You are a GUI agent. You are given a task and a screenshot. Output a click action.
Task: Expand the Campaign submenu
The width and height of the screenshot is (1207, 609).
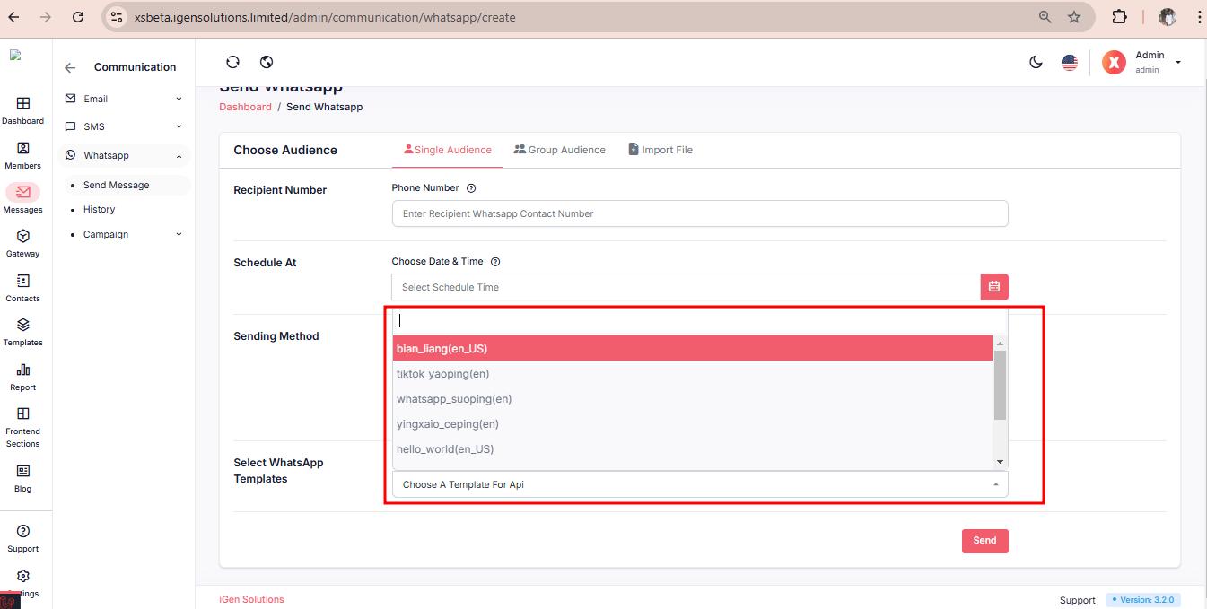(126, 234)
